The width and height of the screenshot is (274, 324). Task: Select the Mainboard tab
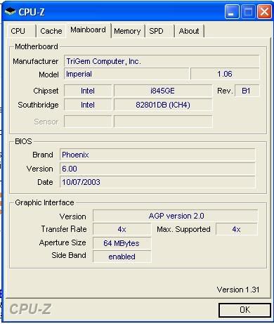click(x=88, y=30)
